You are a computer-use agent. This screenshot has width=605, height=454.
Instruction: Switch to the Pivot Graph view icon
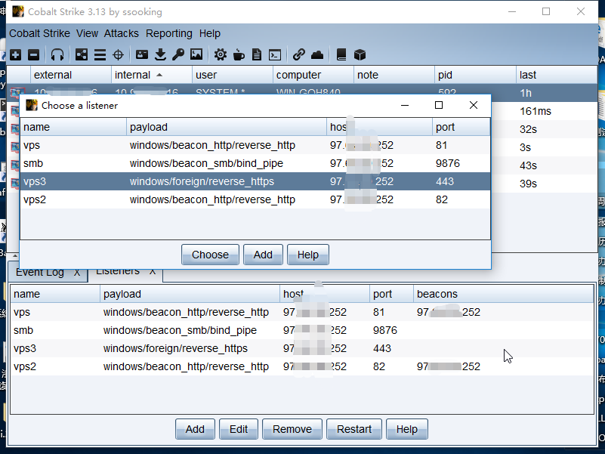tap(81, 55)
